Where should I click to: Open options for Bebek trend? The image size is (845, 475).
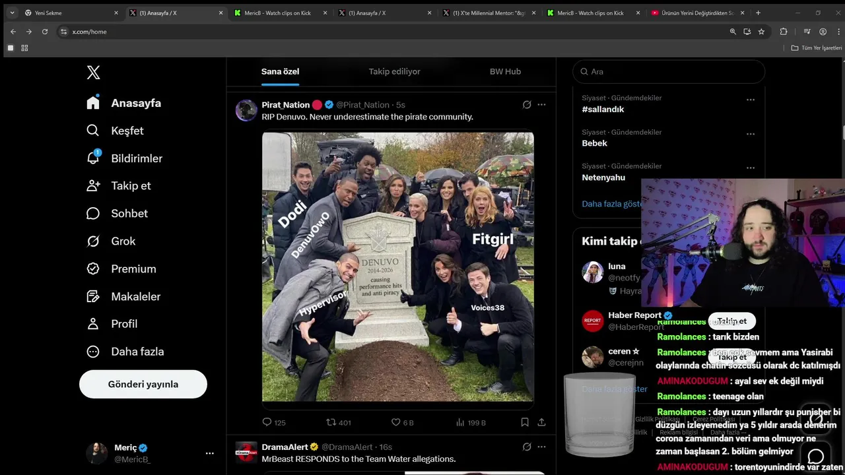coord(751,134)
